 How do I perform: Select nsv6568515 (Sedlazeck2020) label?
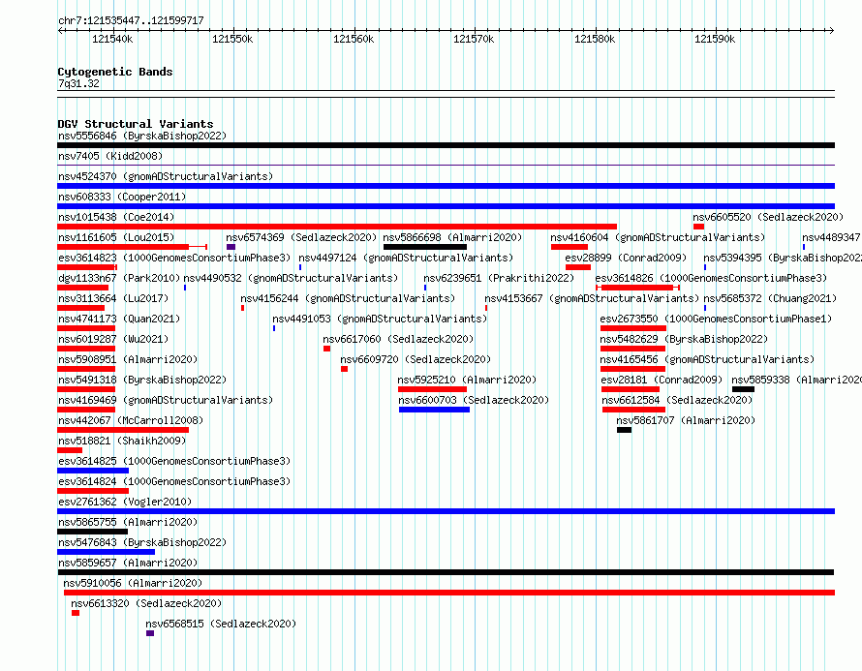click(x=221, y=624)
